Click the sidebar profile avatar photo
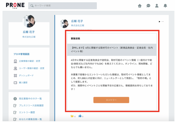The height and width of the screenshot is (122, 175). coord(29,22)
